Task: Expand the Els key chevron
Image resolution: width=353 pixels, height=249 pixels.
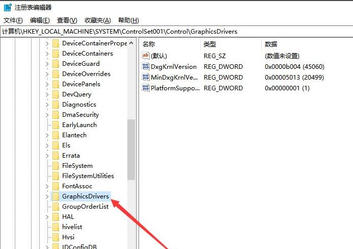Action: tap(47, 145)
